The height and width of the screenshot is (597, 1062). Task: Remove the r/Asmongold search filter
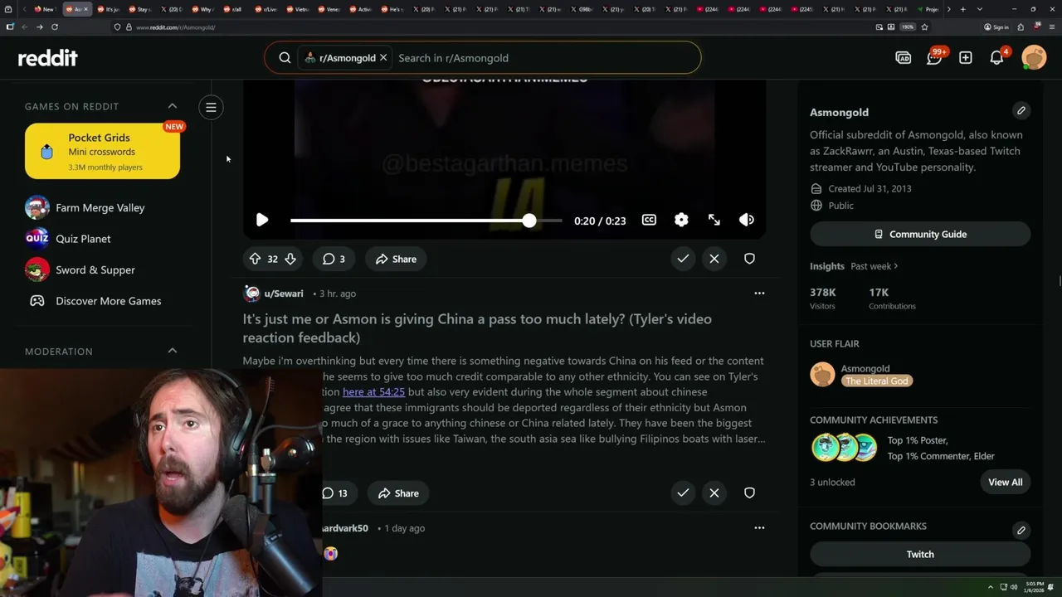point(383,58)
